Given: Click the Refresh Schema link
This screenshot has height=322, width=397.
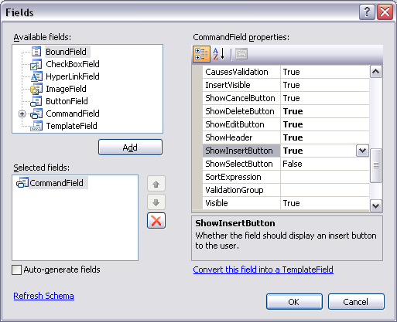Looking at the screenshot, I should pos(44,296).
